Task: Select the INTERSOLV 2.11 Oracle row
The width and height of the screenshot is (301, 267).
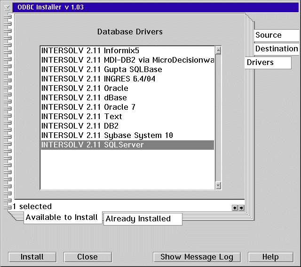Action: coord(127,89)
